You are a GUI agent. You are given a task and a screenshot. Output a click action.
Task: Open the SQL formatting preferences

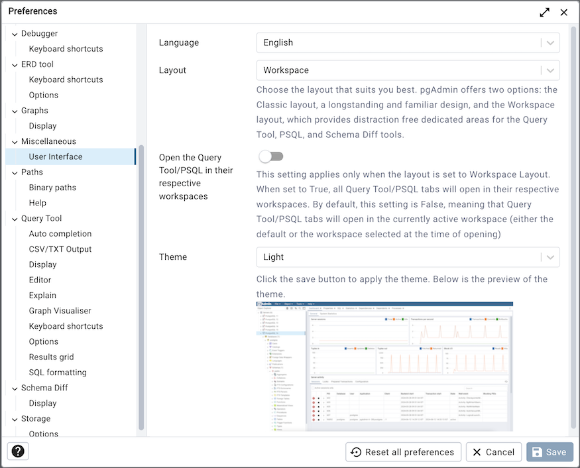pos(58,373)
